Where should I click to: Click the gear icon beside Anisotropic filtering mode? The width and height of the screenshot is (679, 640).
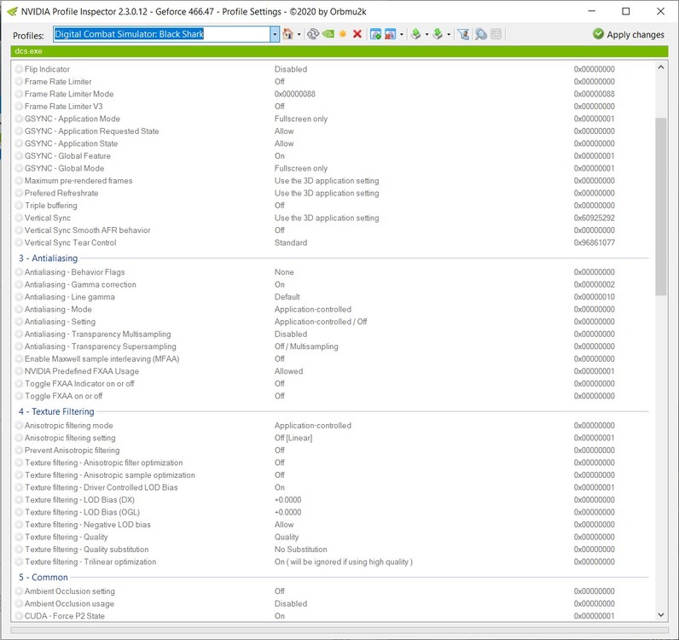point(19,426)
